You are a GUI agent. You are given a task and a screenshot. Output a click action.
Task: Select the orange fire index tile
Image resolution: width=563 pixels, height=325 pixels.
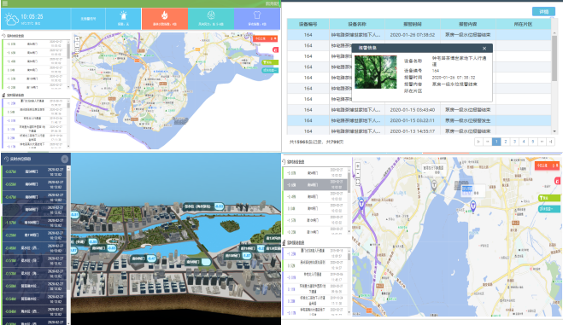(165, 19)
